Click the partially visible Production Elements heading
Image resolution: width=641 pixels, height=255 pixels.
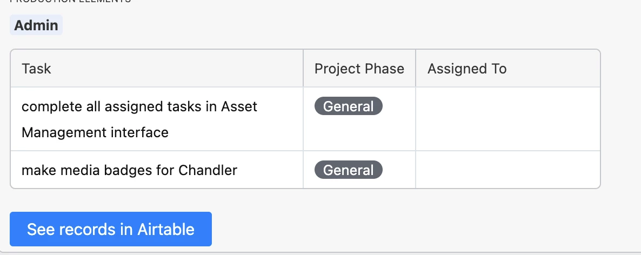point(70,1)
